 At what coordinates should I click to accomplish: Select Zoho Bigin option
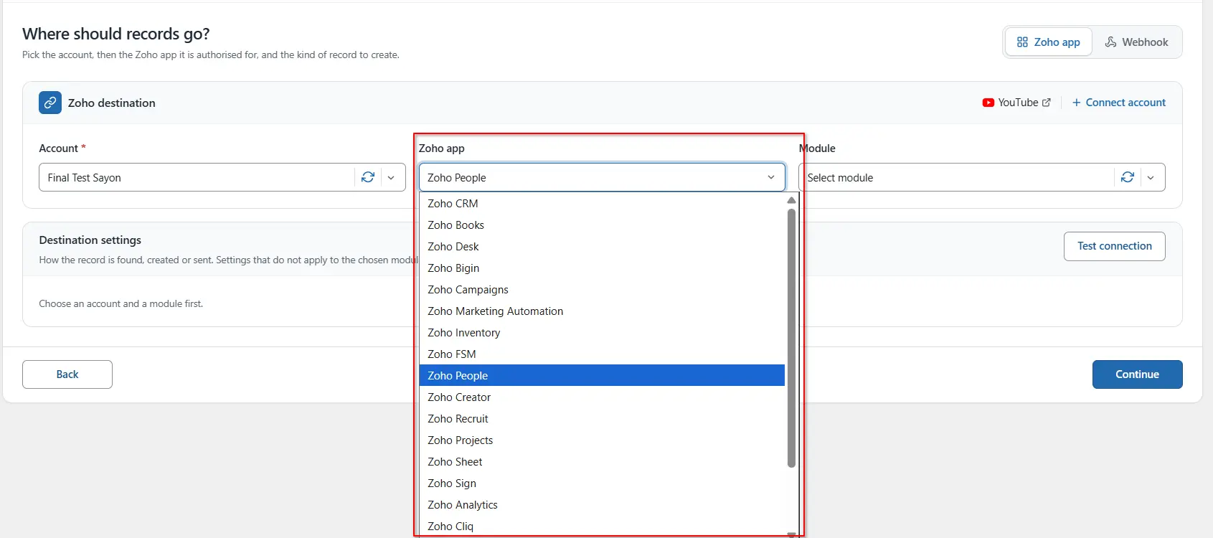pos(602,268)
